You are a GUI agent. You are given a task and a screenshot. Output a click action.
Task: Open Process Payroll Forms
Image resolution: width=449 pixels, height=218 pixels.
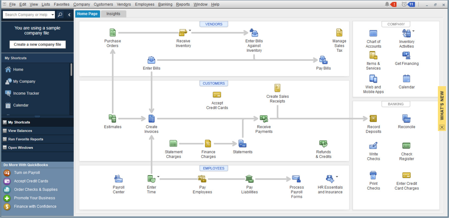click(296, 179)
